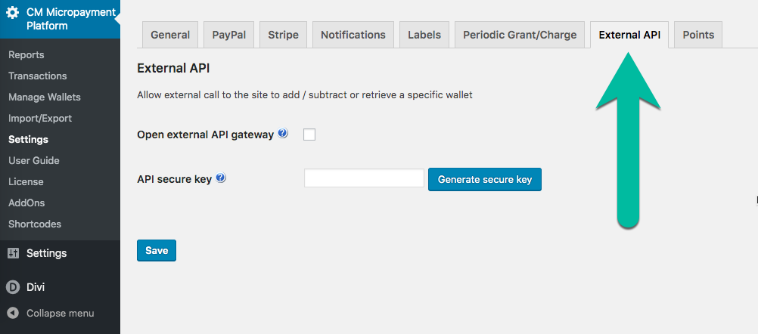The height and width of the screenshot is (334, 758).
Task: Click the CM Micropayment Platform gear icon
Action: 13,13
